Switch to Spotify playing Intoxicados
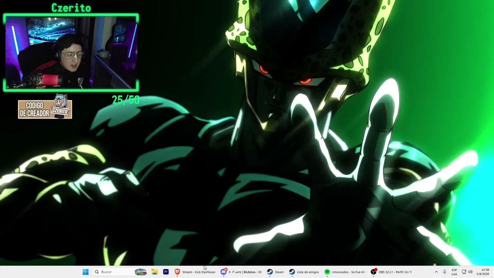The height and width of the screenshot is (278, 494). [x=345, y=272]
